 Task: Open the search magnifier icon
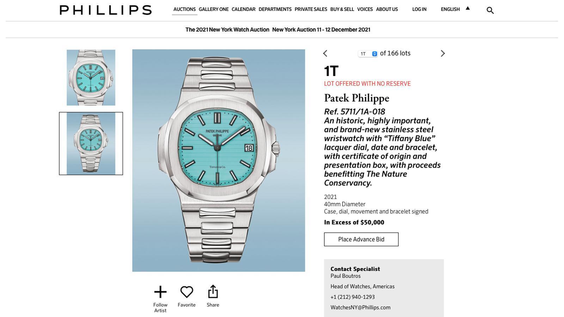point(490,10)
